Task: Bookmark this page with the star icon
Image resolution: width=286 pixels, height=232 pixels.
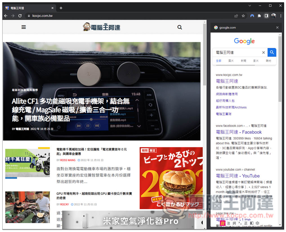Action: [x=243, y=16]
